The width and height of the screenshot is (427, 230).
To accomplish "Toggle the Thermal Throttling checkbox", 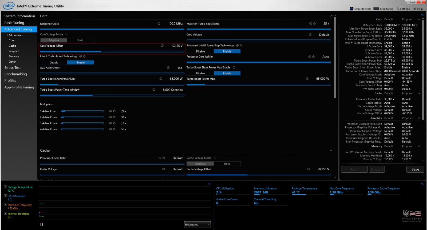I will [x=5, y=214].
